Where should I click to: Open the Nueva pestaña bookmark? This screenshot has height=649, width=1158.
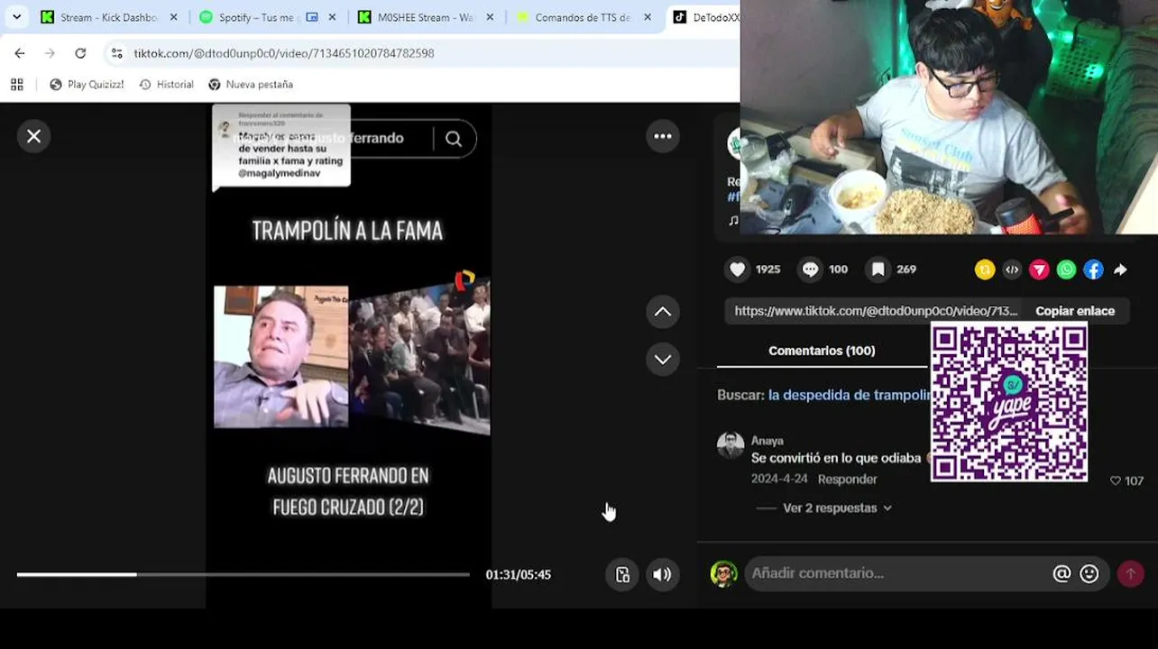tap(250, 85)
